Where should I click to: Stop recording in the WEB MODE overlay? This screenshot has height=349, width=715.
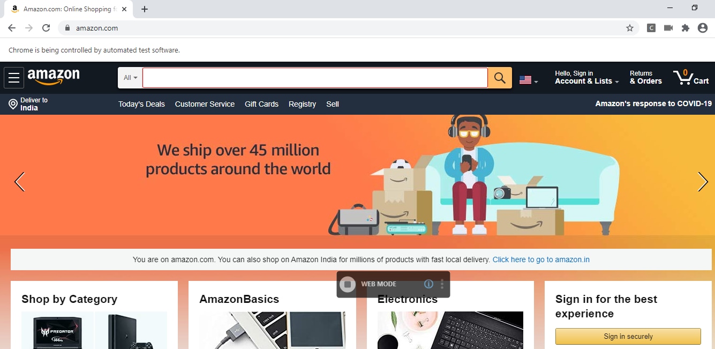pos(348,284)
